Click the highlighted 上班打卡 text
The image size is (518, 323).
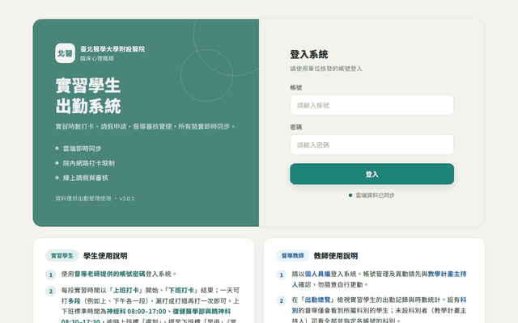(126, 291)
